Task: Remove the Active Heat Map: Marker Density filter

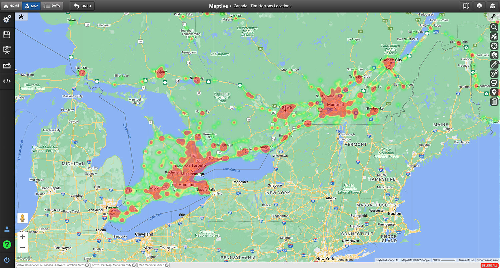Action: point(134,265)
